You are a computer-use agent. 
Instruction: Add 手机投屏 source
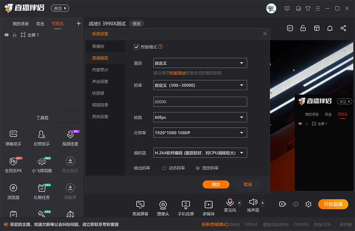point(185,208)
